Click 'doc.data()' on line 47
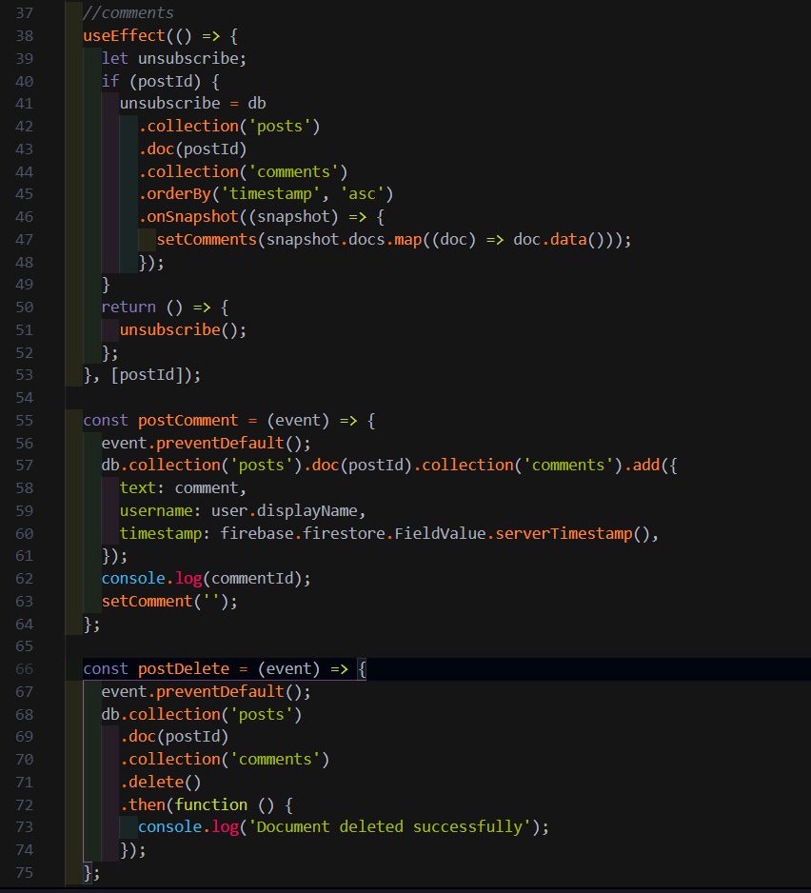The image size is (811, 893). 558,239
